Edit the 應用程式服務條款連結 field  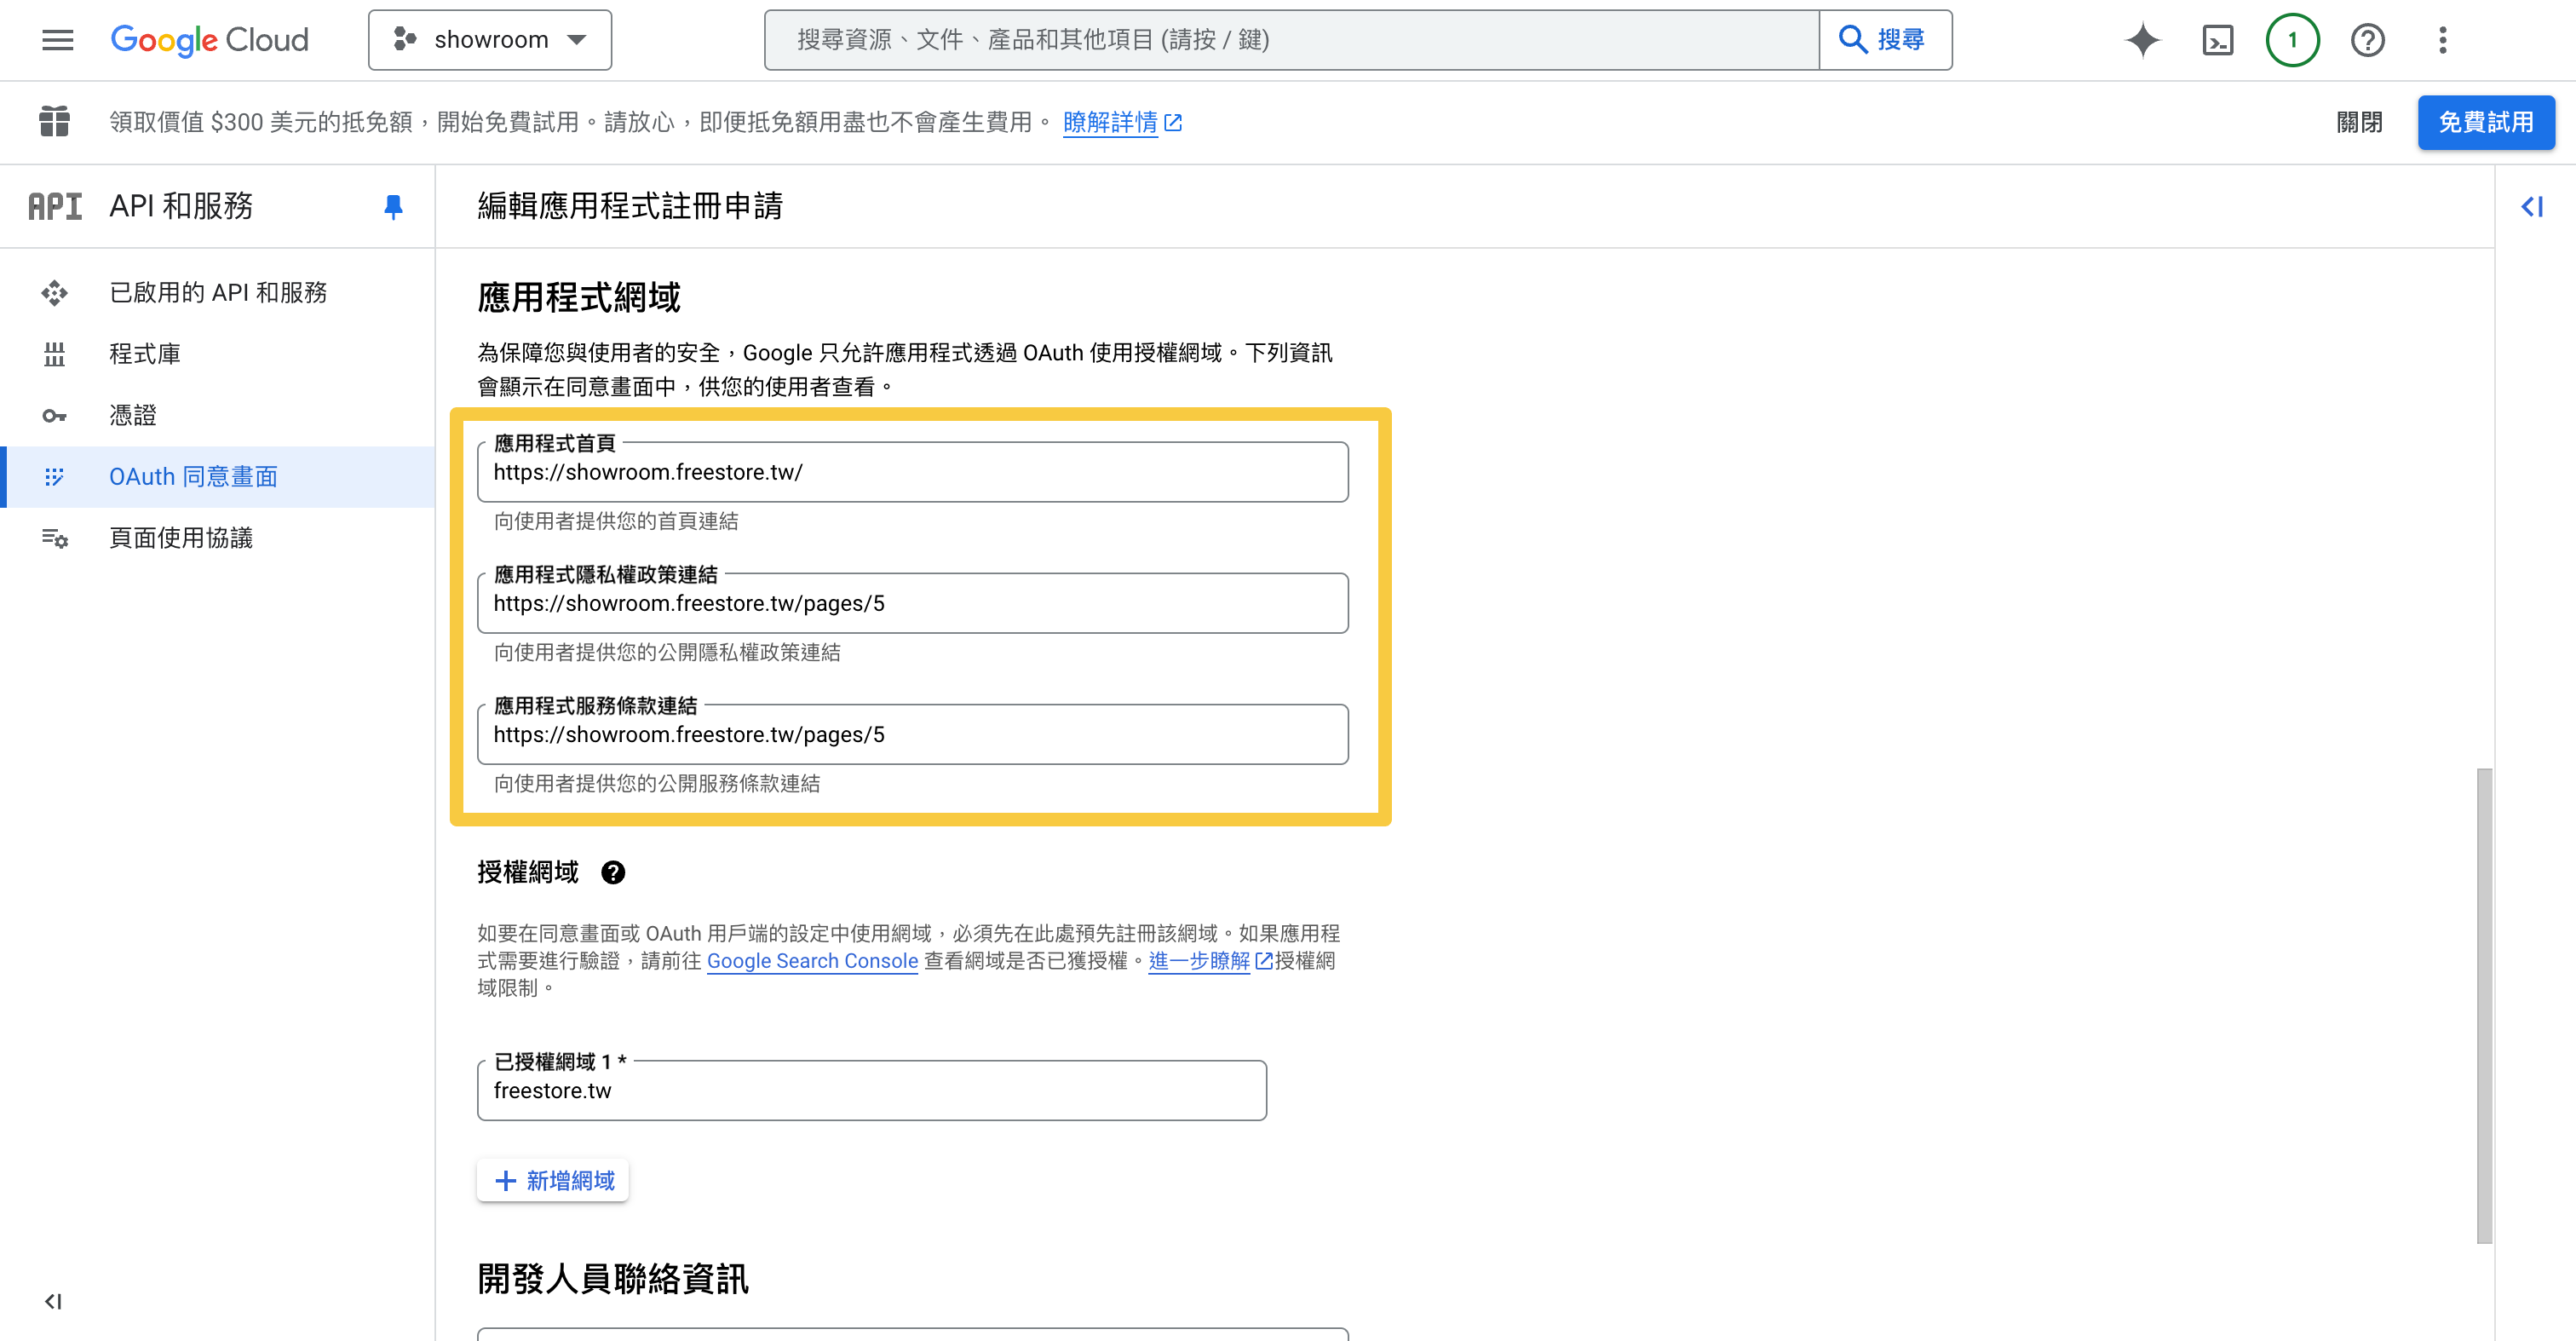(x=912, y=734)
